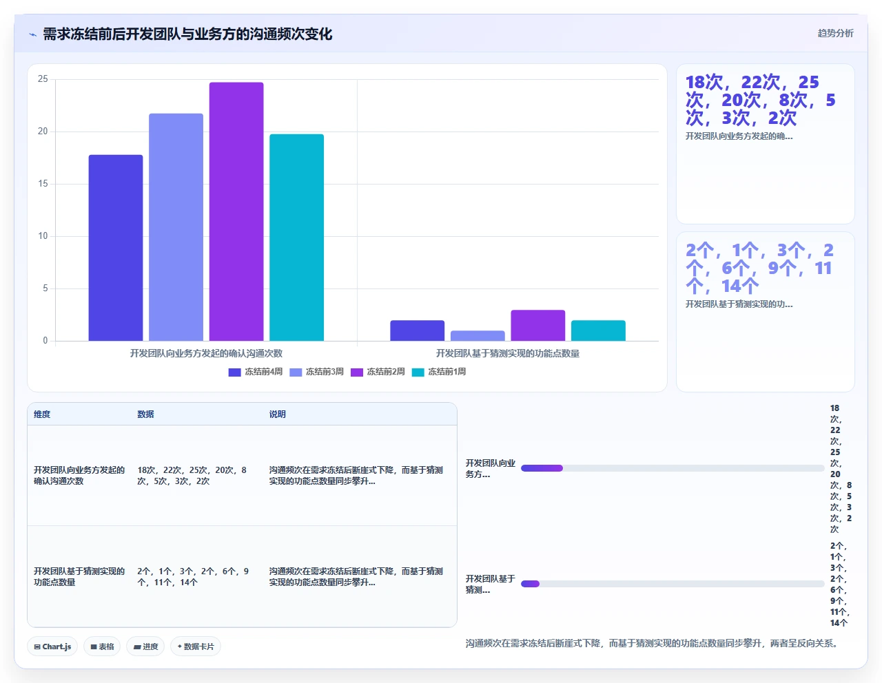Click the dark blue bar in 猜测实现的功能点数量 group
This screenshot has width=882, height=683.
[x=418, y=330]
